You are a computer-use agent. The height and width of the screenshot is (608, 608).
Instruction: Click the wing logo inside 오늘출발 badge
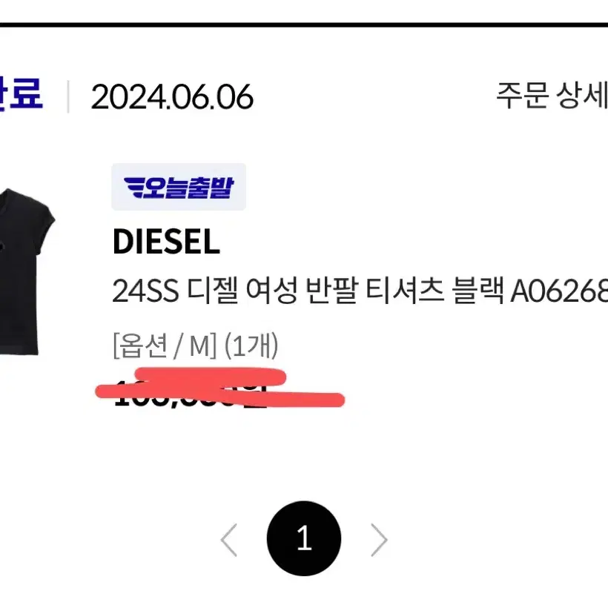pyautogui.click(x=133, y=188)
